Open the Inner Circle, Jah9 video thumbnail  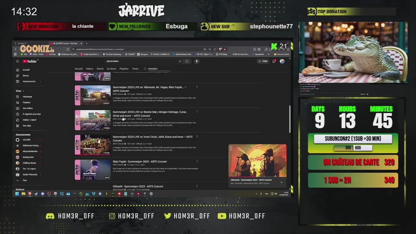[x=93, y=145]
